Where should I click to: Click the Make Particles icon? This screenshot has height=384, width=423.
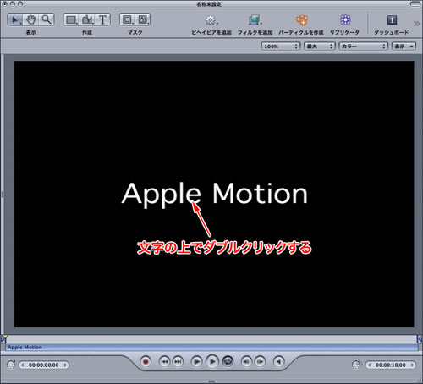(x=301, y=20)
